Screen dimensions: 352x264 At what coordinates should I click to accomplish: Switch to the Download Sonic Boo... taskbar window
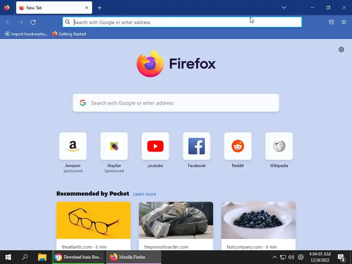(x=79, y=257)
